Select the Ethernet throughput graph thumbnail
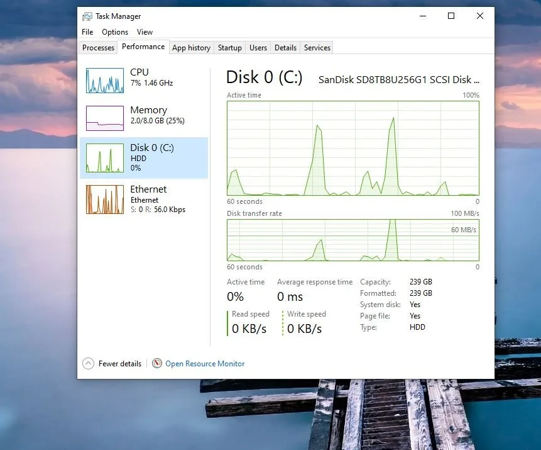The image size is (541, 450). (x=104, y=200)
